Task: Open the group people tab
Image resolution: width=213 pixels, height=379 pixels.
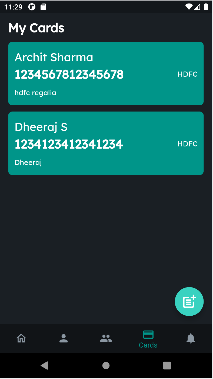Action: tap(106, 338)
